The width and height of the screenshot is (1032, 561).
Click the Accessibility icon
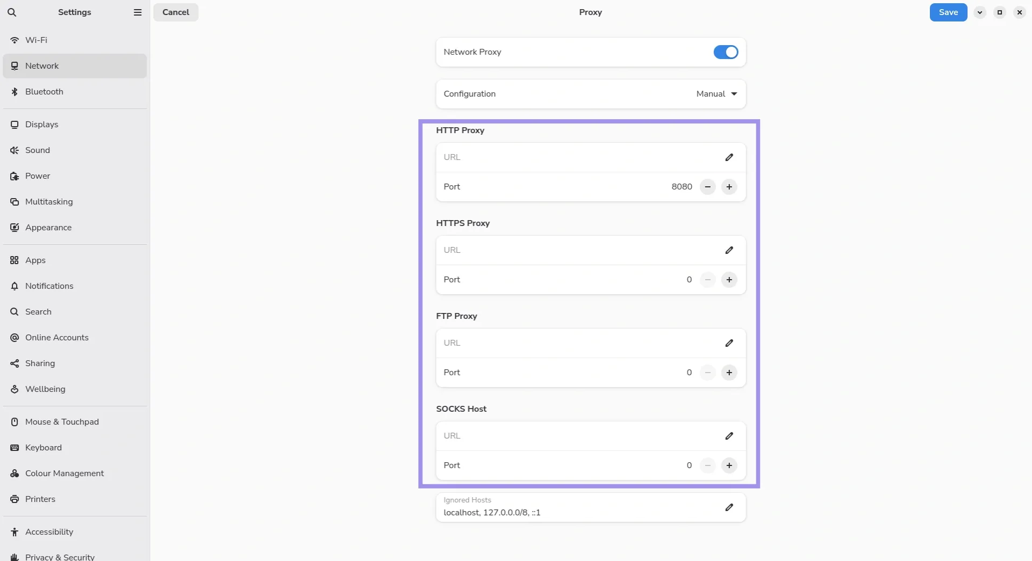click(x=15, y=532)
